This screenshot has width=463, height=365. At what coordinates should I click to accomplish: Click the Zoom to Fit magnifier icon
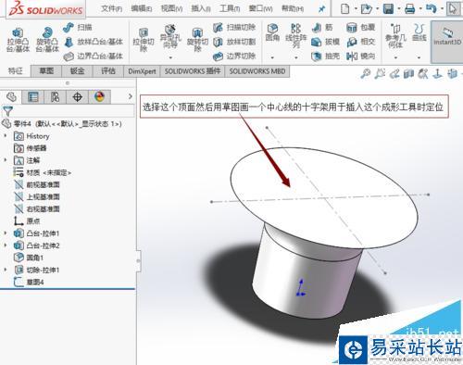(366, 73)
